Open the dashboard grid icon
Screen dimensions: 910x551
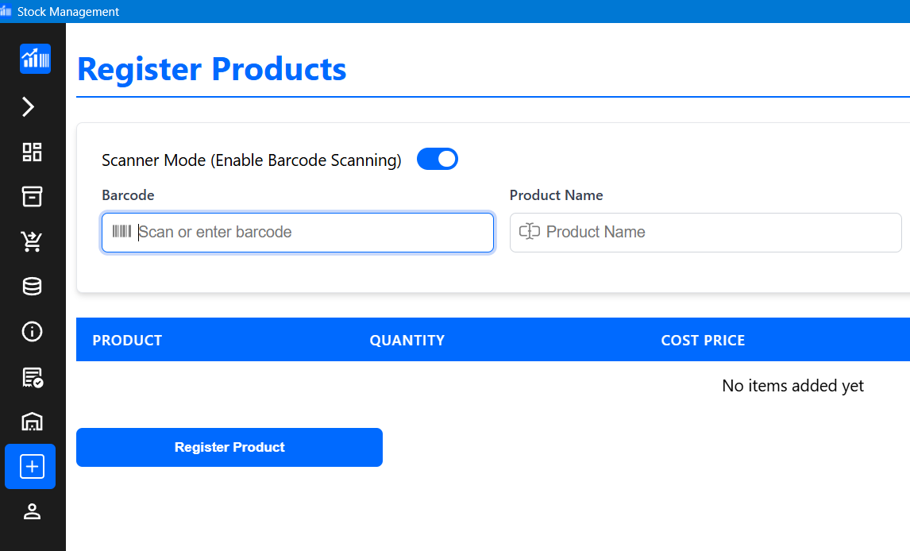32,152
